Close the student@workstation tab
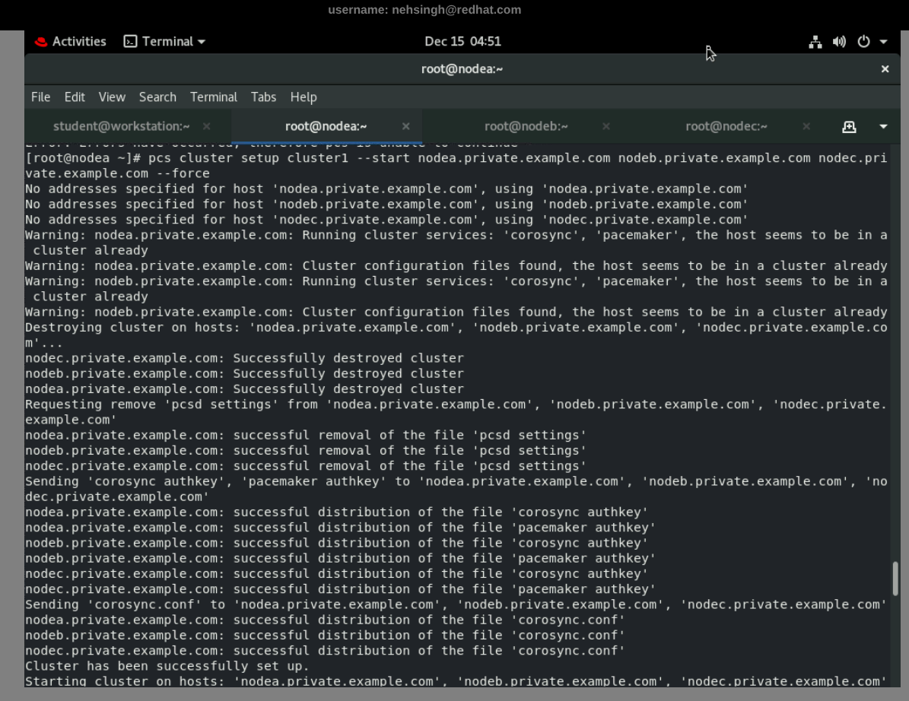Viewport: 909px width, 701px height. [x=207, y=126]
